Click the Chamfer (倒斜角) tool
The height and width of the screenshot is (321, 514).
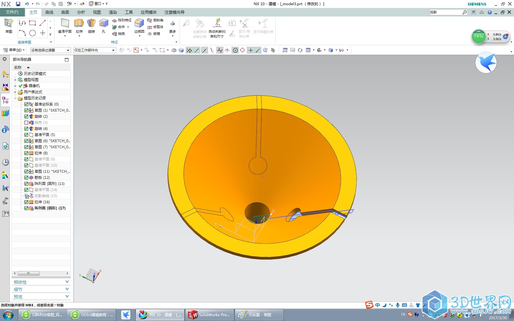tap(155, 20)
